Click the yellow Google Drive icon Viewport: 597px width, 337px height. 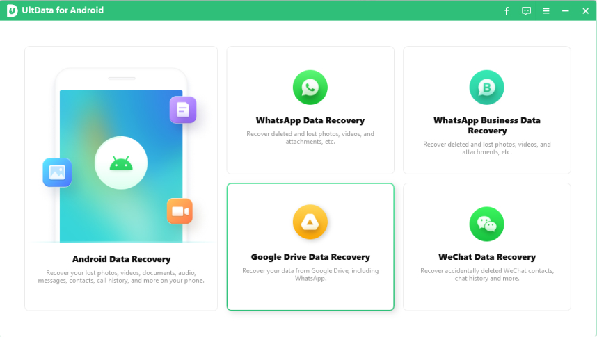click(310, 222)
